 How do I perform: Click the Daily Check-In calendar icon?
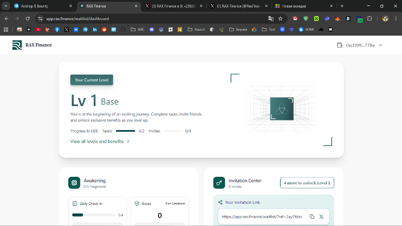point(75,203)
